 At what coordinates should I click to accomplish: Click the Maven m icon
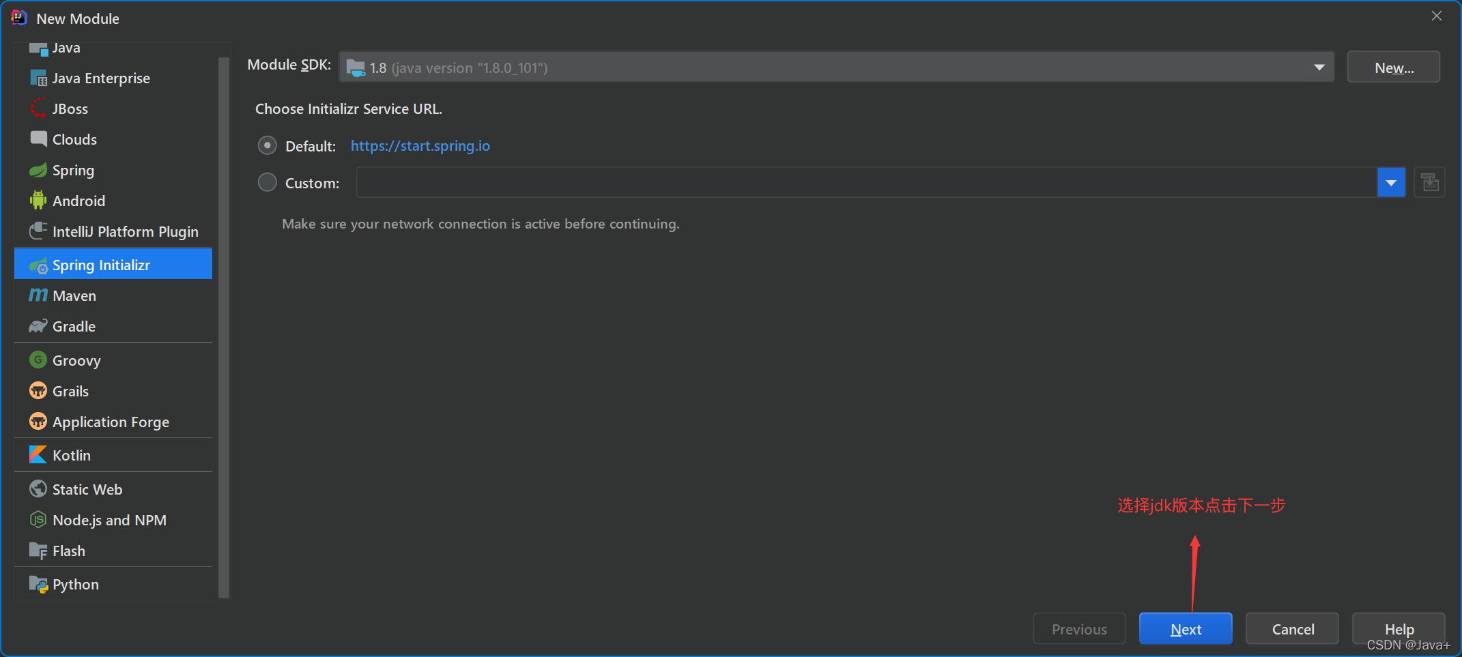click(38, 295)
